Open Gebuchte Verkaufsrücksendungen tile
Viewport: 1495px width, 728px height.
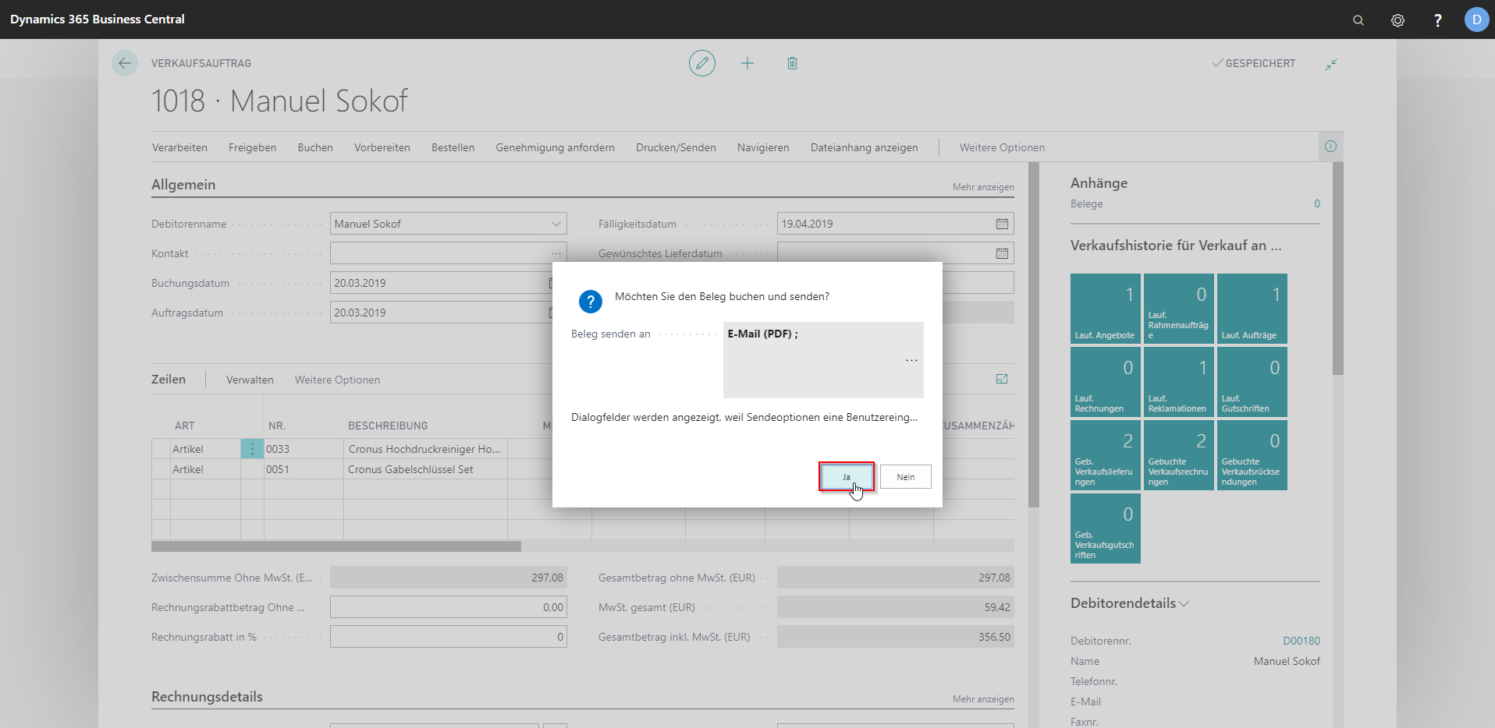pos(1252,455)
